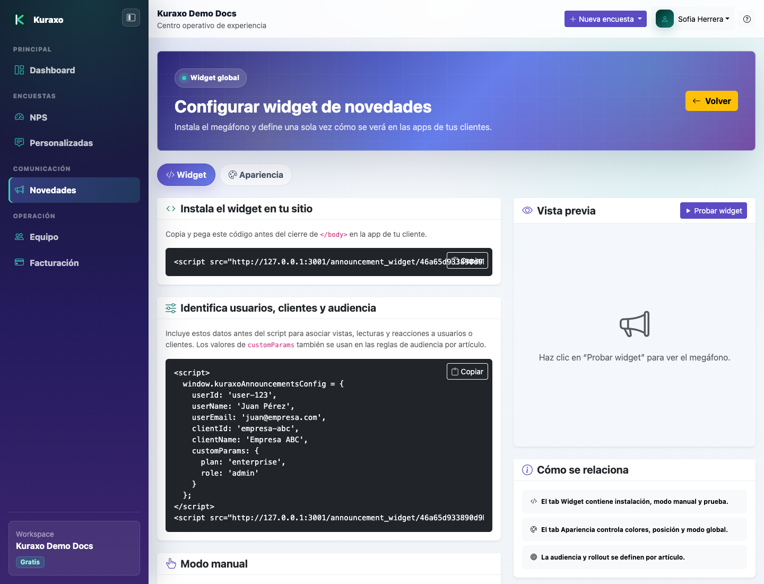
Task: Click the Novedades megaphone sidebar icon
Action: point(20,190)
